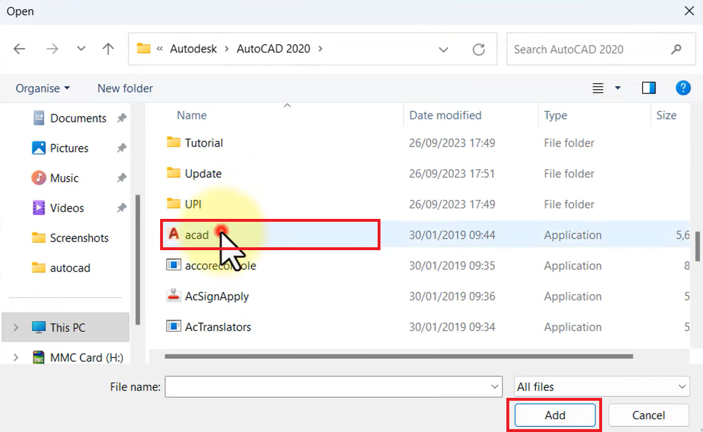703x432 pixels.
Task: Expand address bar history dropdown
Action: tap(444, 50)
